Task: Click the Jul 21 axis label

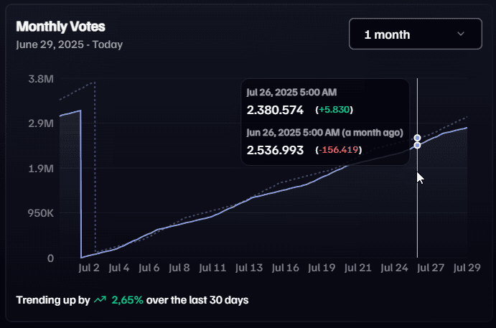Action: (358, 268)
